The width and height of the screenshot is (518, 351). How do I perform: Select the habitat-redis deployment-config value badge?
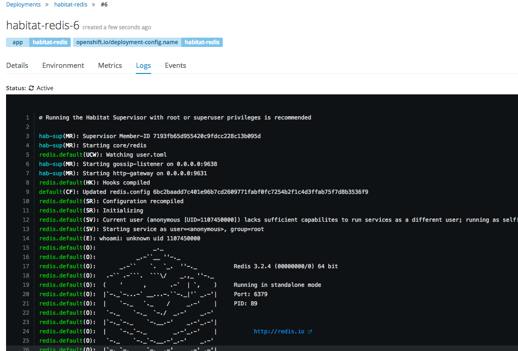pos(202,42)
